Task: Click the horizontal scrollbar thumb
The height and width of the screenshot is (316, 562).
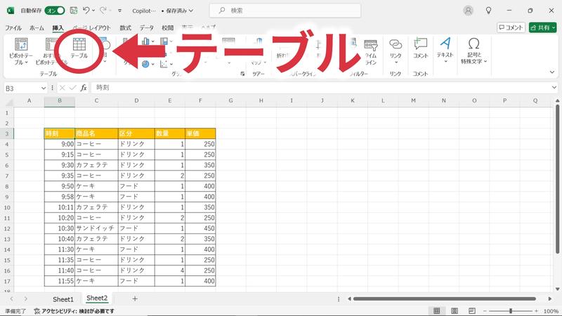Action: tap(445, 299)
